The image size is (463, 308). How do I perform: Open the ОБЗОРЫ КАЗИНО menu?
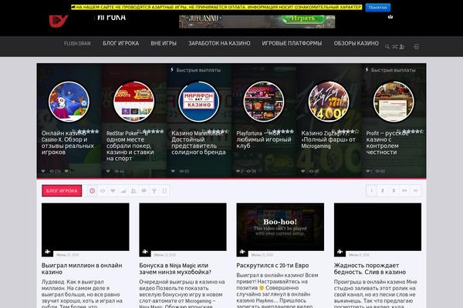(356, 43)
